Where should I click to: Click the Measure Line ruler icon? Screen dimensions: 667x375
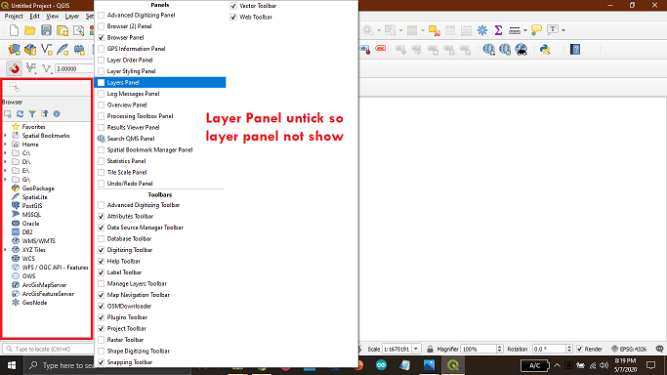tap(515, 30)
